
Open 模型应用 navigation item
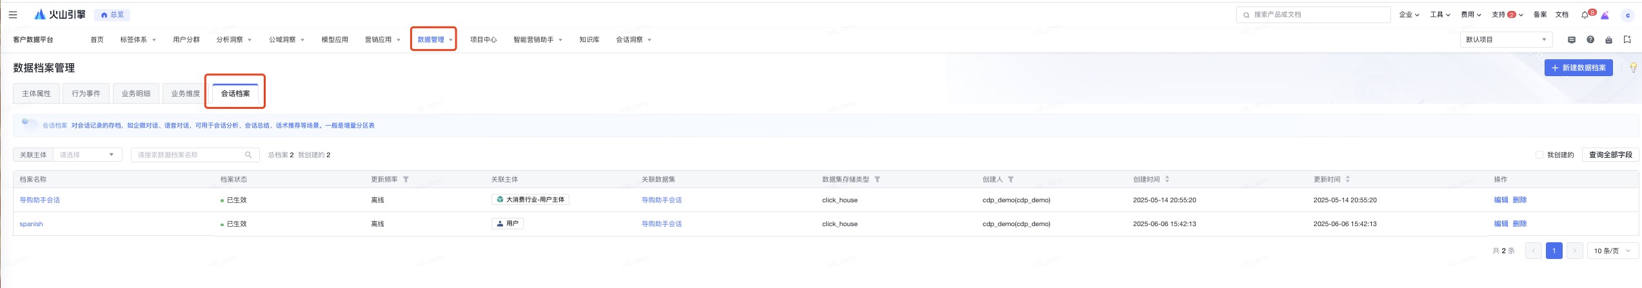coord(335,40)
